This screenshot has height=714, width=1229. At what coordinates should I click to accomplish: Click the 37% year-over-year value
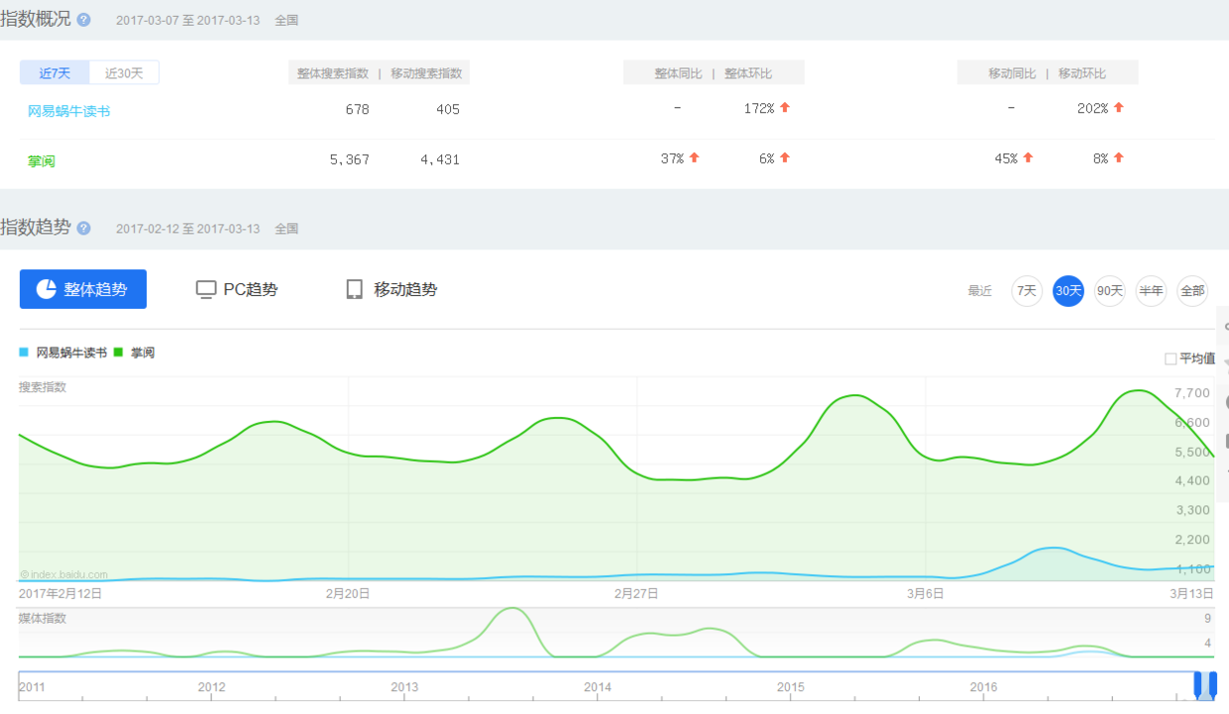(x=672, y=158)
